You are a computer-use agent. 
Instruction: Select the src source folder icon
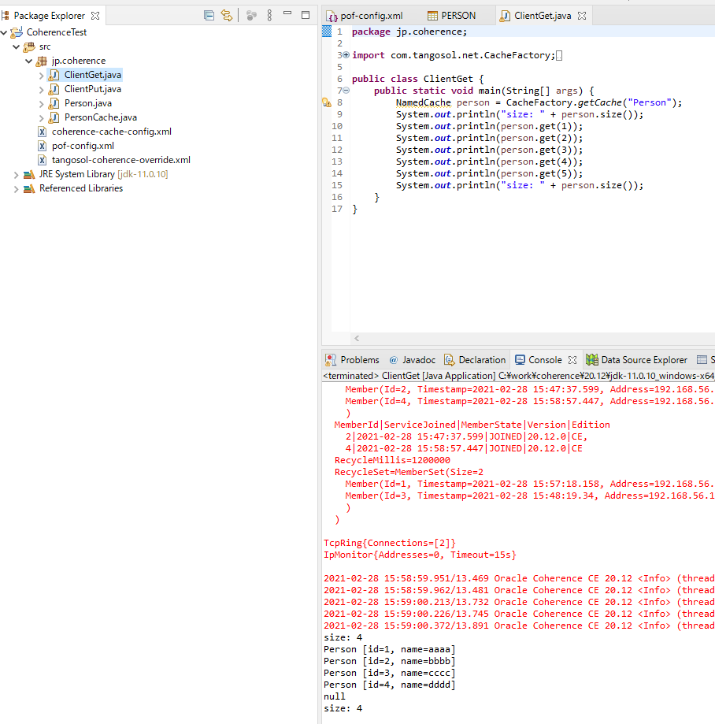pyautogui.click(x=29, y=46)
